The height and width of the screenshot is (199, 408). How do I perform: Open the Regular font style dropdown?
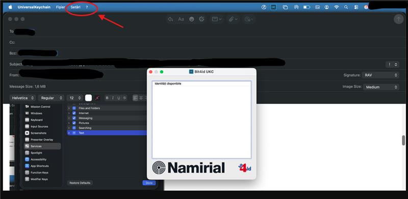tap(51, 98)
